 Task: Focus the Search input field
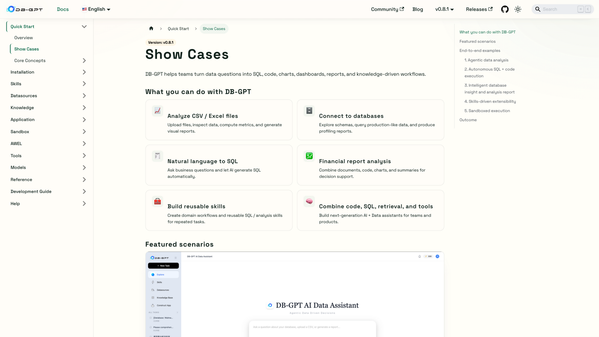[562, 9]
